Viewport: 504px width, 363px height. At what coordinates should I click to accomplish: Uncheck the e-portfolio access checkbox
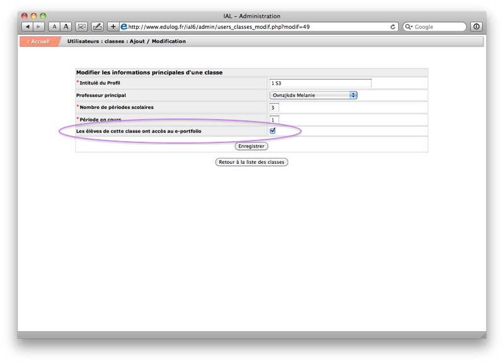(x=273, y=131)
